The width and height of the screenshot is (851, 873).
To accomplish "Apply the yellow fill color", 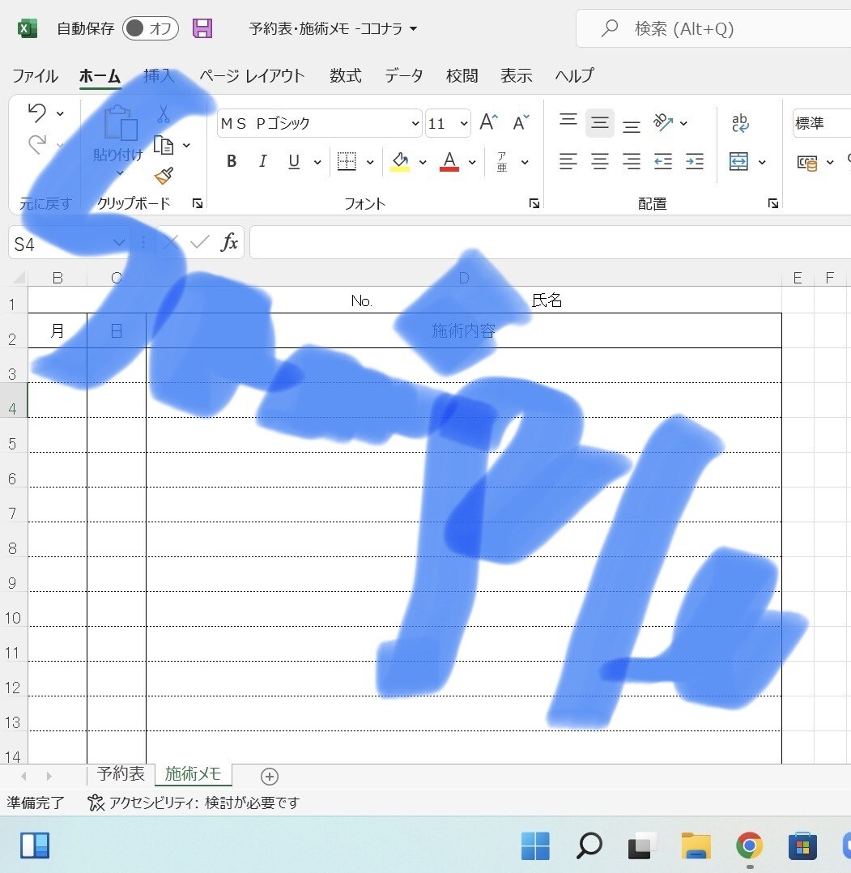I will coord(400,161).
